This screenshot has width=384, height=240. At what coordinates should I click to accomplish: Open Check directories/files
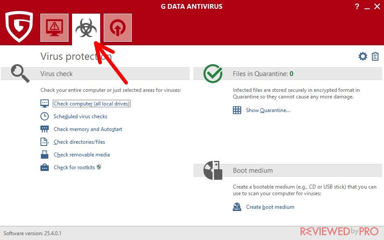pyautogui.click(x=80, y=142)
